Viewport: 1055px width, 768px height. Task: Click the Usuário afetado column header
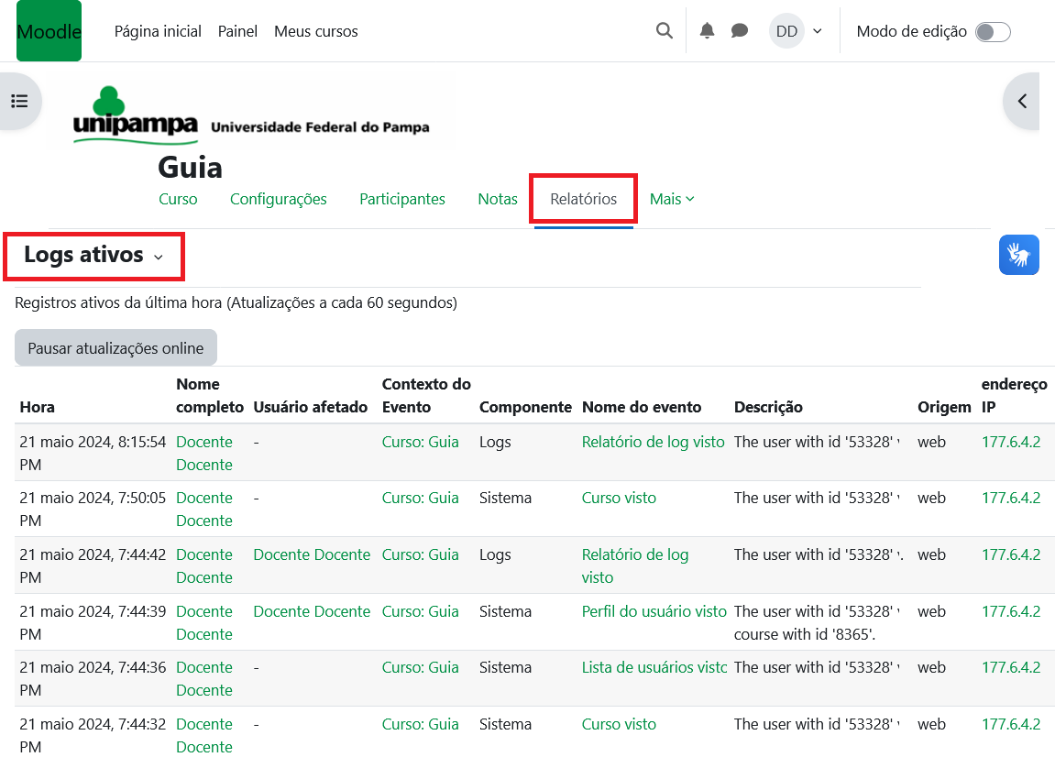click(310, 407)
